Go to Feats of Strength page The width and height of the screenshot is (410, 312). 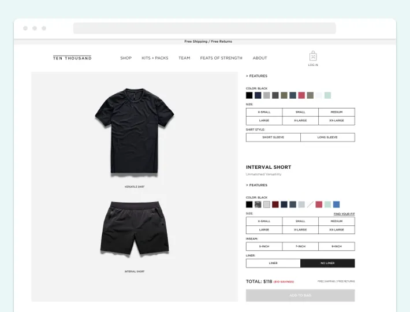click(x=221, y=58)
